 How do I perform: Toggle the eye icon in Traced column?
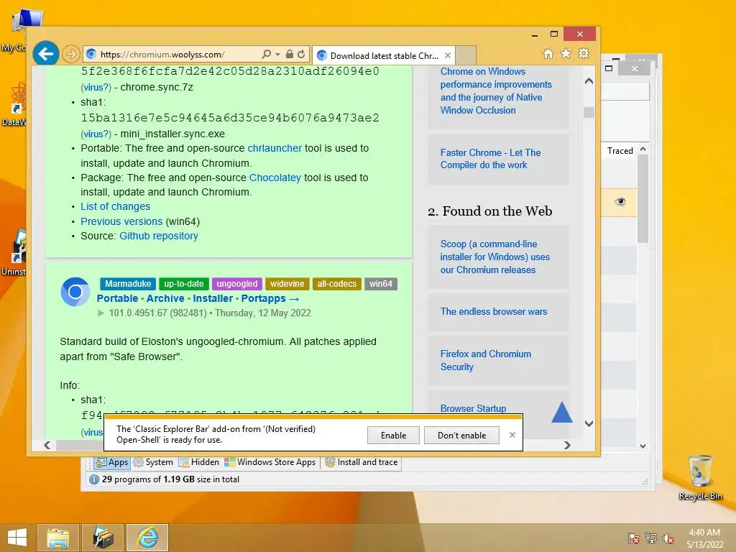click(620, 202)
